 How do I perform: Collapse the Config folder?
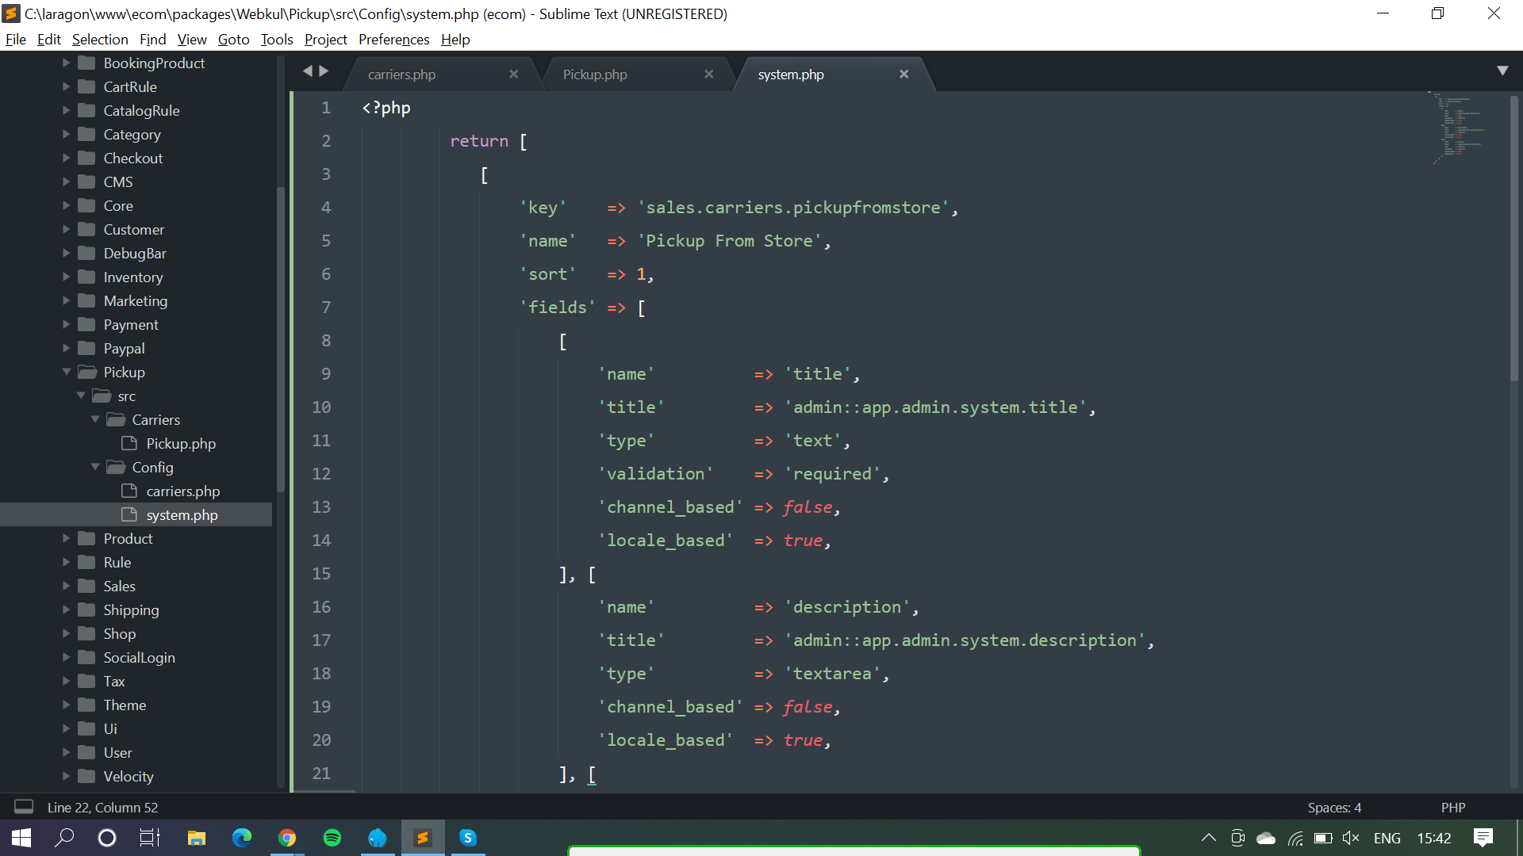click(x=95, y=467)
